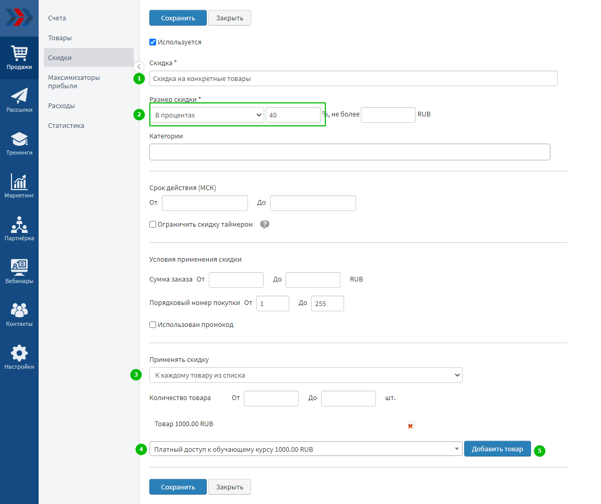Select Товары in the side menu
Screen dimensions: 601x504
coord(60,38)
